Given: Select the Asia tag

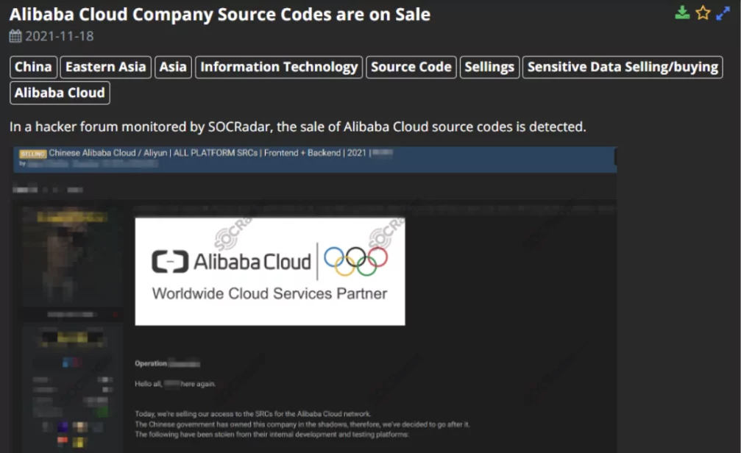Looking at the screenshot, I should pyautogui.click(x=173, y=67).
